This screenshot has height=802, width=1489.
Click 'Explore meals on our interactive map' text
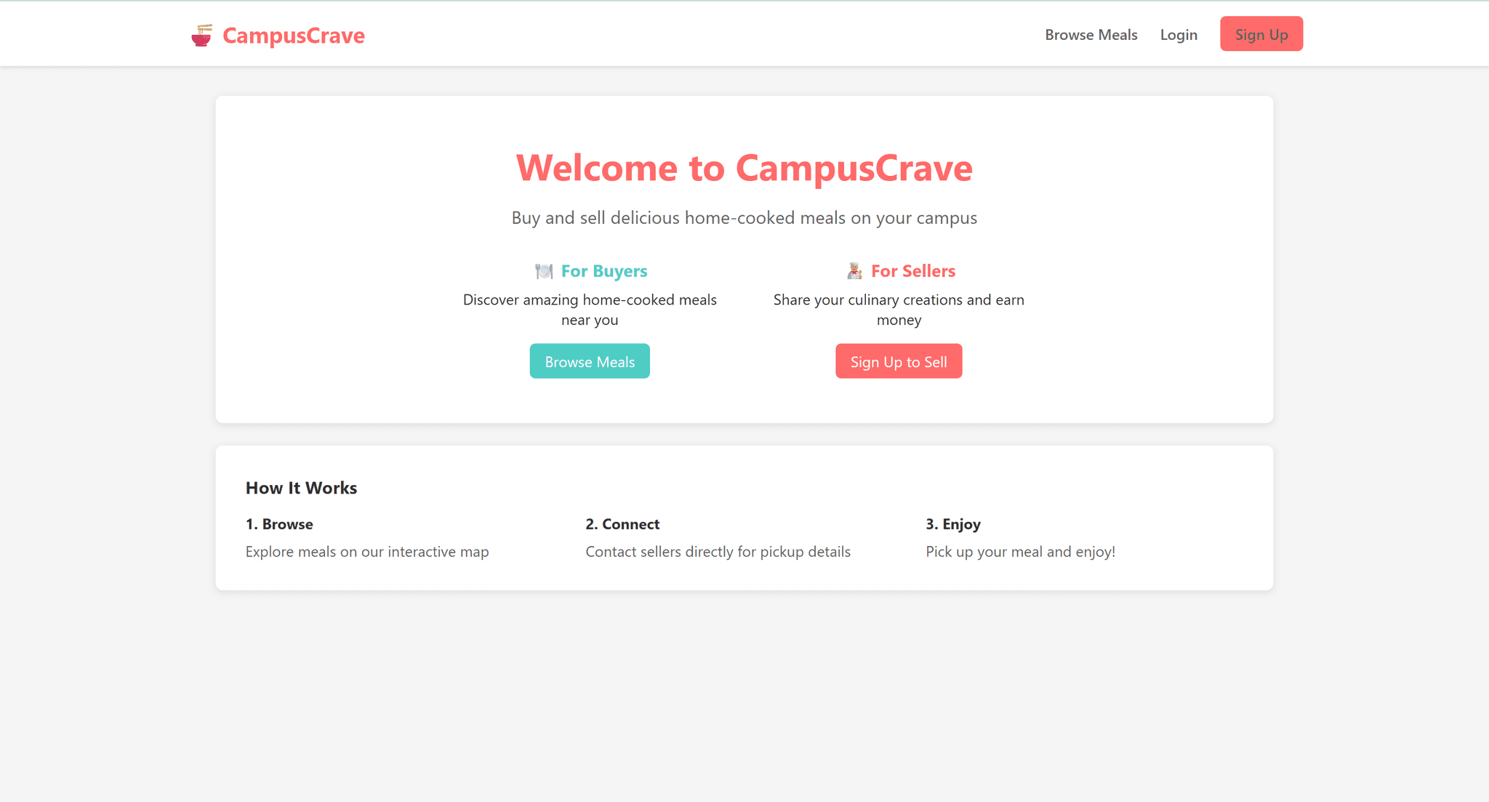pyautogui.click(x=367, y=552)
